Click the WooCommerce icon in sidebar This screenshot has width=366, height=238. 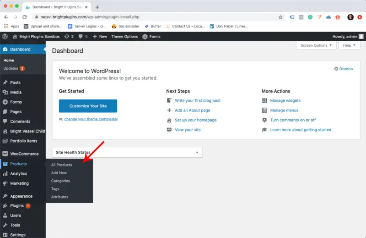[5, 154]
